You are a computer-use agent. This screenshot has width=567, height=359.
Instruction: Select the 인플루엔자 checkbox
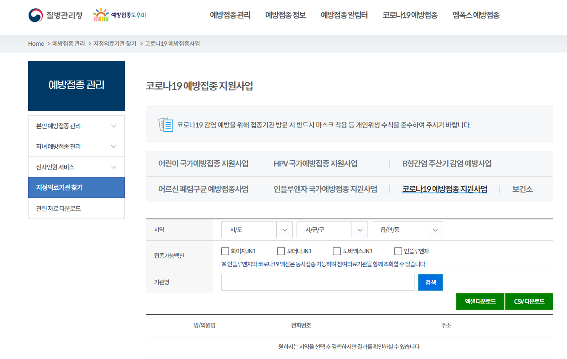pos(397,251)
